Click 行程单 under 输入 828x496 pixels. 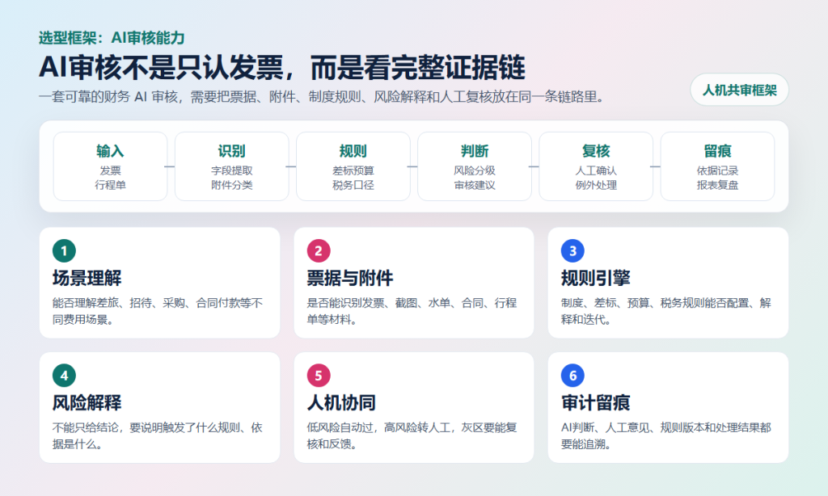110,185
